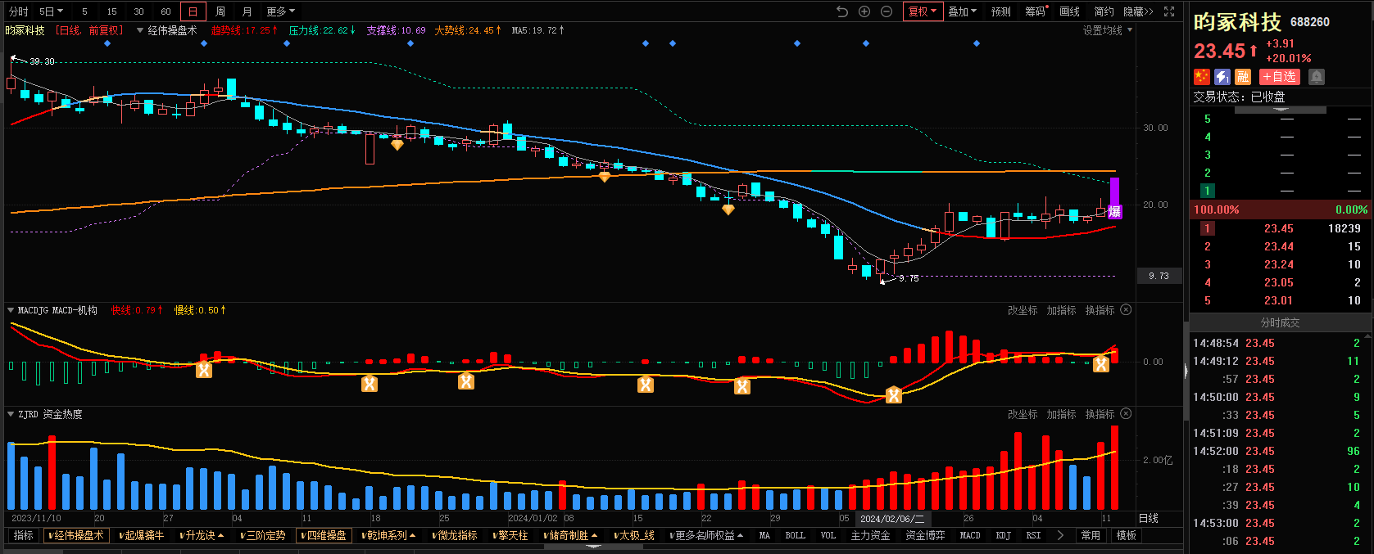The image size is (1374, 554).
Task: Click 简约 simple mode button
Action: click(x=1104, y=11)
